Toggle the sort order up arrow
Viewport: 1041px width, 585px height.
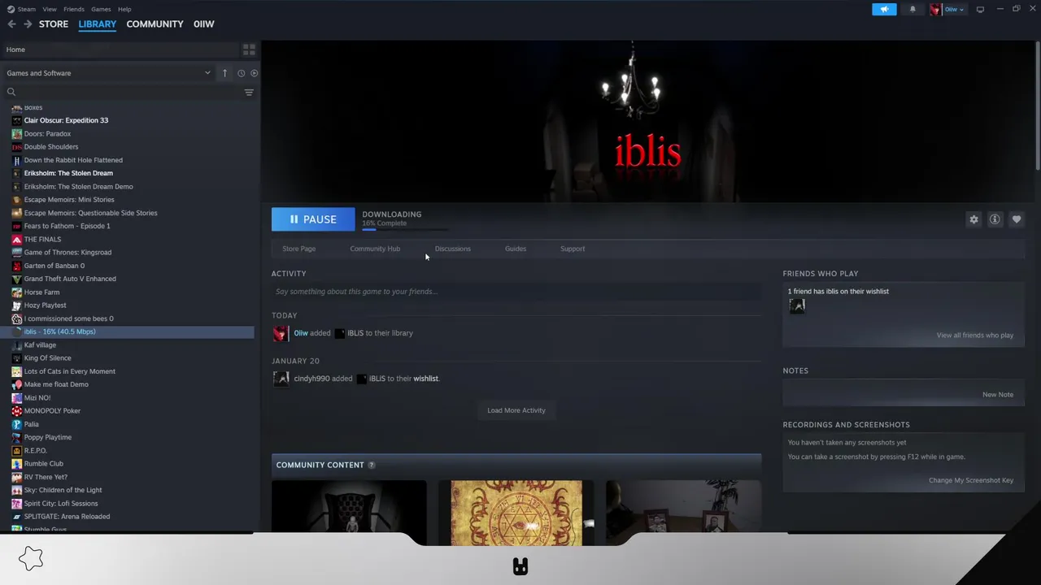point(224,73)
